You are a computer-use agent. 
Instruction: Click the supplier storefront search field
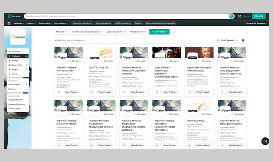[126, 16]
